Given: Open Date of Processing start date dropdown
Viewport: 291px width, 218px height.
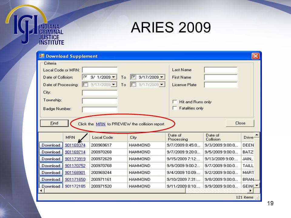Looking at the screenshot, I should pos(114,84).
